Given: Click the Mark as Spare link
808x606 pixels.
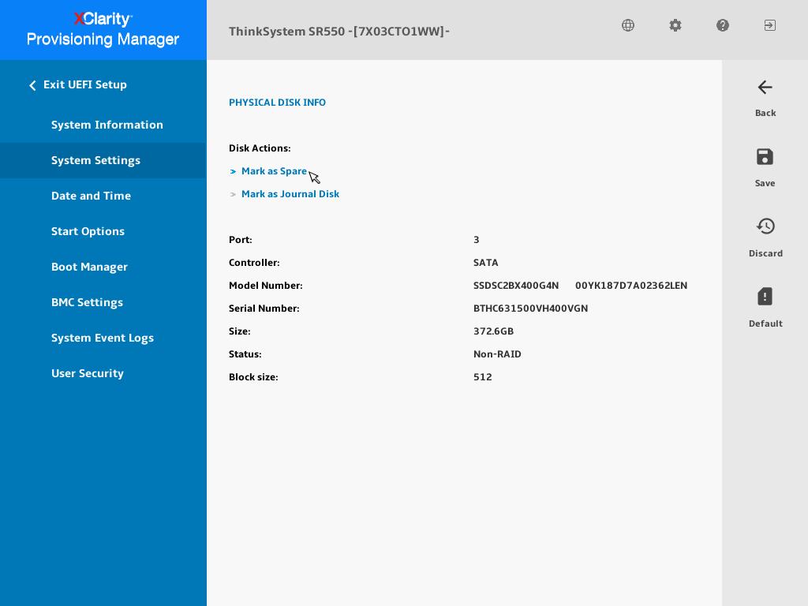Looking at the screenshot, I should coord(274,171).
